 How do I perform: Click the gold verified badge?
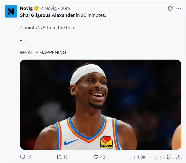click(36, 8)
